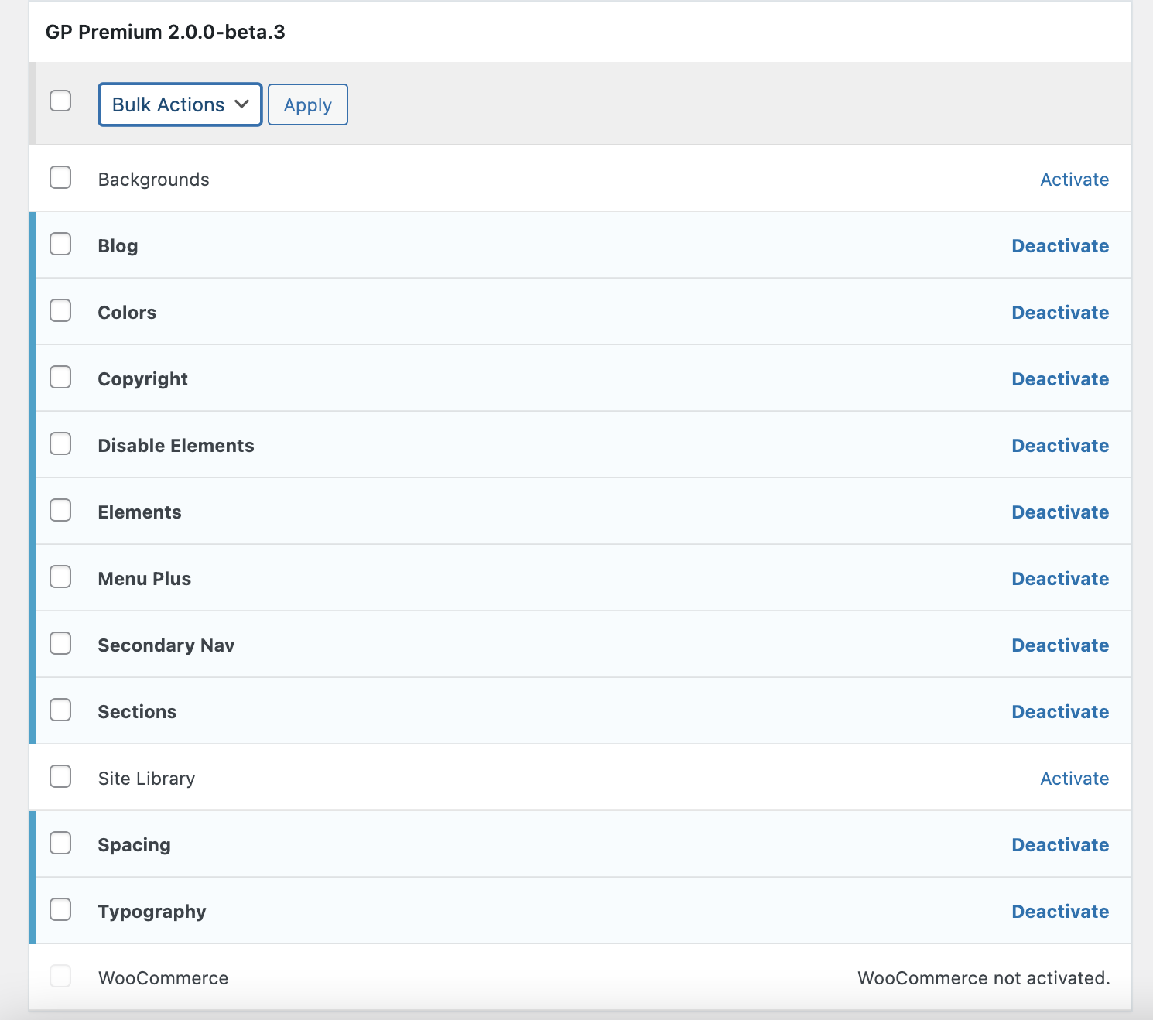Deactivate the Disable Elements module
This screenshot has width=1153, height=1020.
tap(1060, 446)
